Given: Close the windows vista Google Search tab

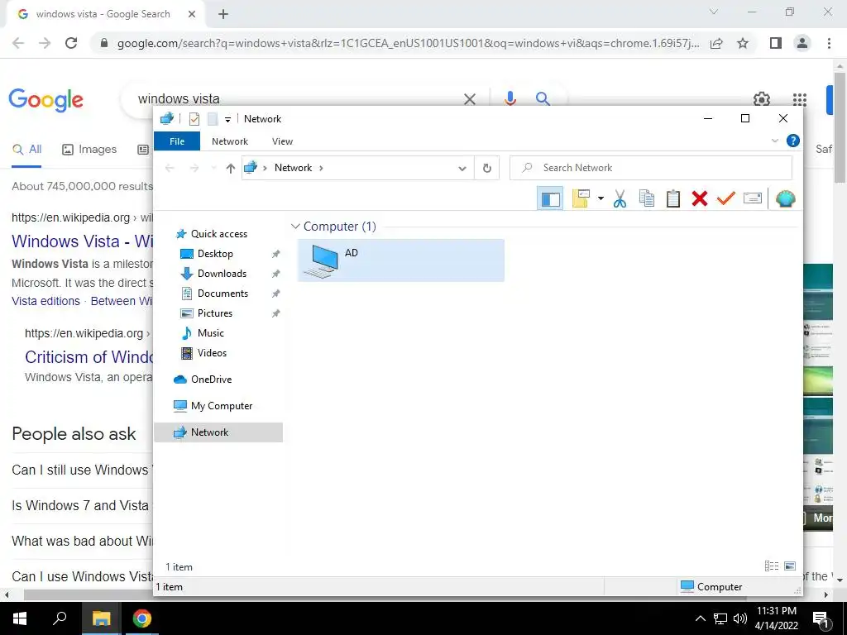Looking at the screenshot, I should (192, 15).
